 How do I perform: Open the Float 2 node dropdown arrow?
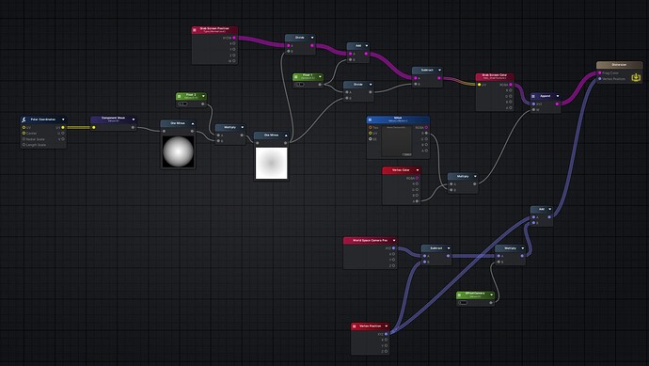pos(203,96)
